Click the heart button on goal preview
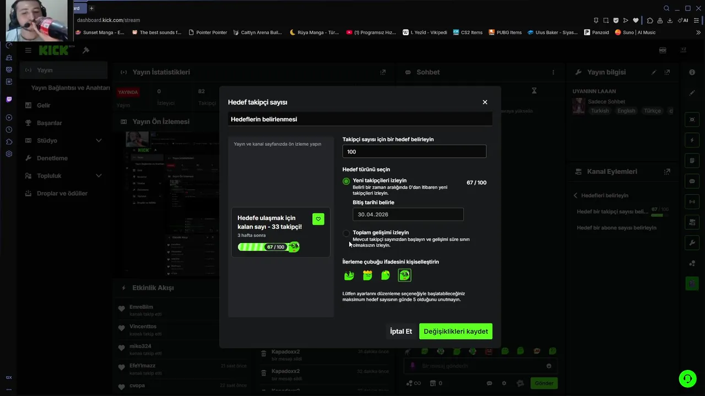This screenshot has width=705, height=396. (318, 219)
